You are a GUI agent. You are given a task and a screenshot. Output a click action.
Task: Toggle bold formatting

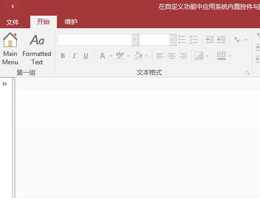point(63,56)
